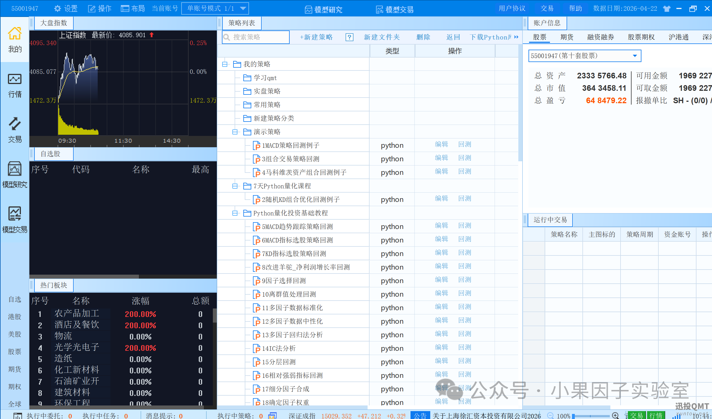
Task: Click 回测 for 1MACD策略回测例子
Action: coord(465,145)
